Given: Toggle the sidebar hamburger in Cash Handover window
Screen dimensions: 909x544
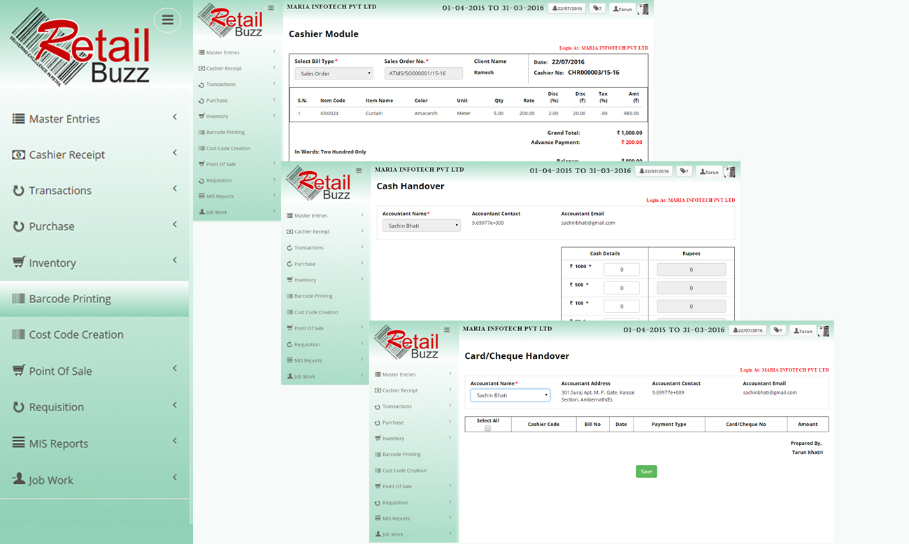Looking at the screenshot, I should [x=359, y=171].
